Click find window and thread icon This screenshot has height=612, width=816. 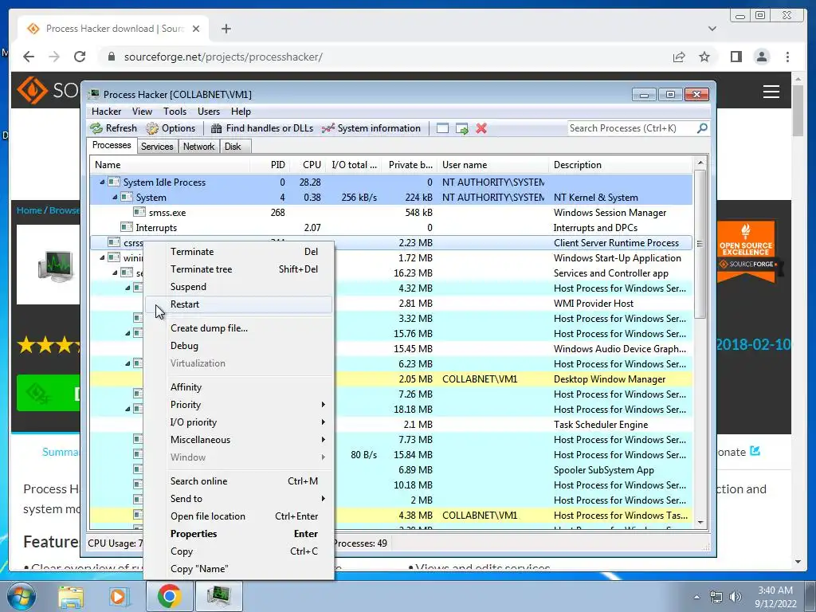pyautogui.click(x=461, y=128)
